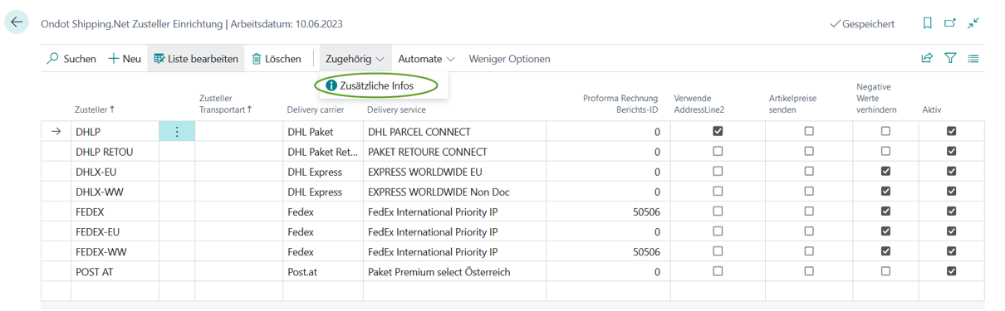Expand the Automate menu

tap(426, 59)
